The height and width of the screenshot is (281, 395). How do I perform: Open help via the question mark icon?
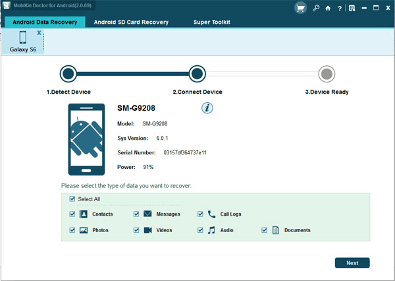pyautogui.click(x=338, y=9)
